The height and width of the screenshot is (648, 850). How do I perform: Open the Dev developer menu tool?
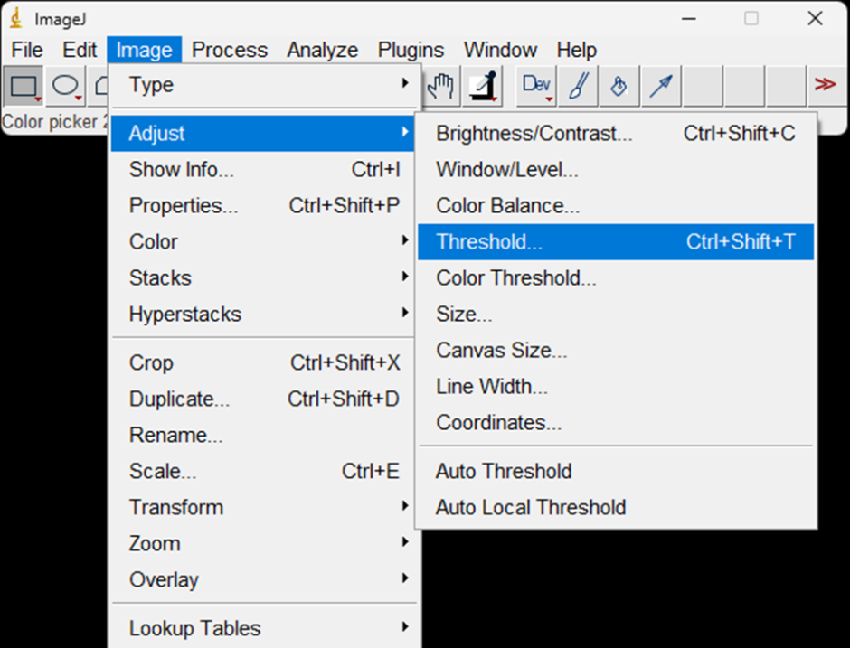[536, 86]
